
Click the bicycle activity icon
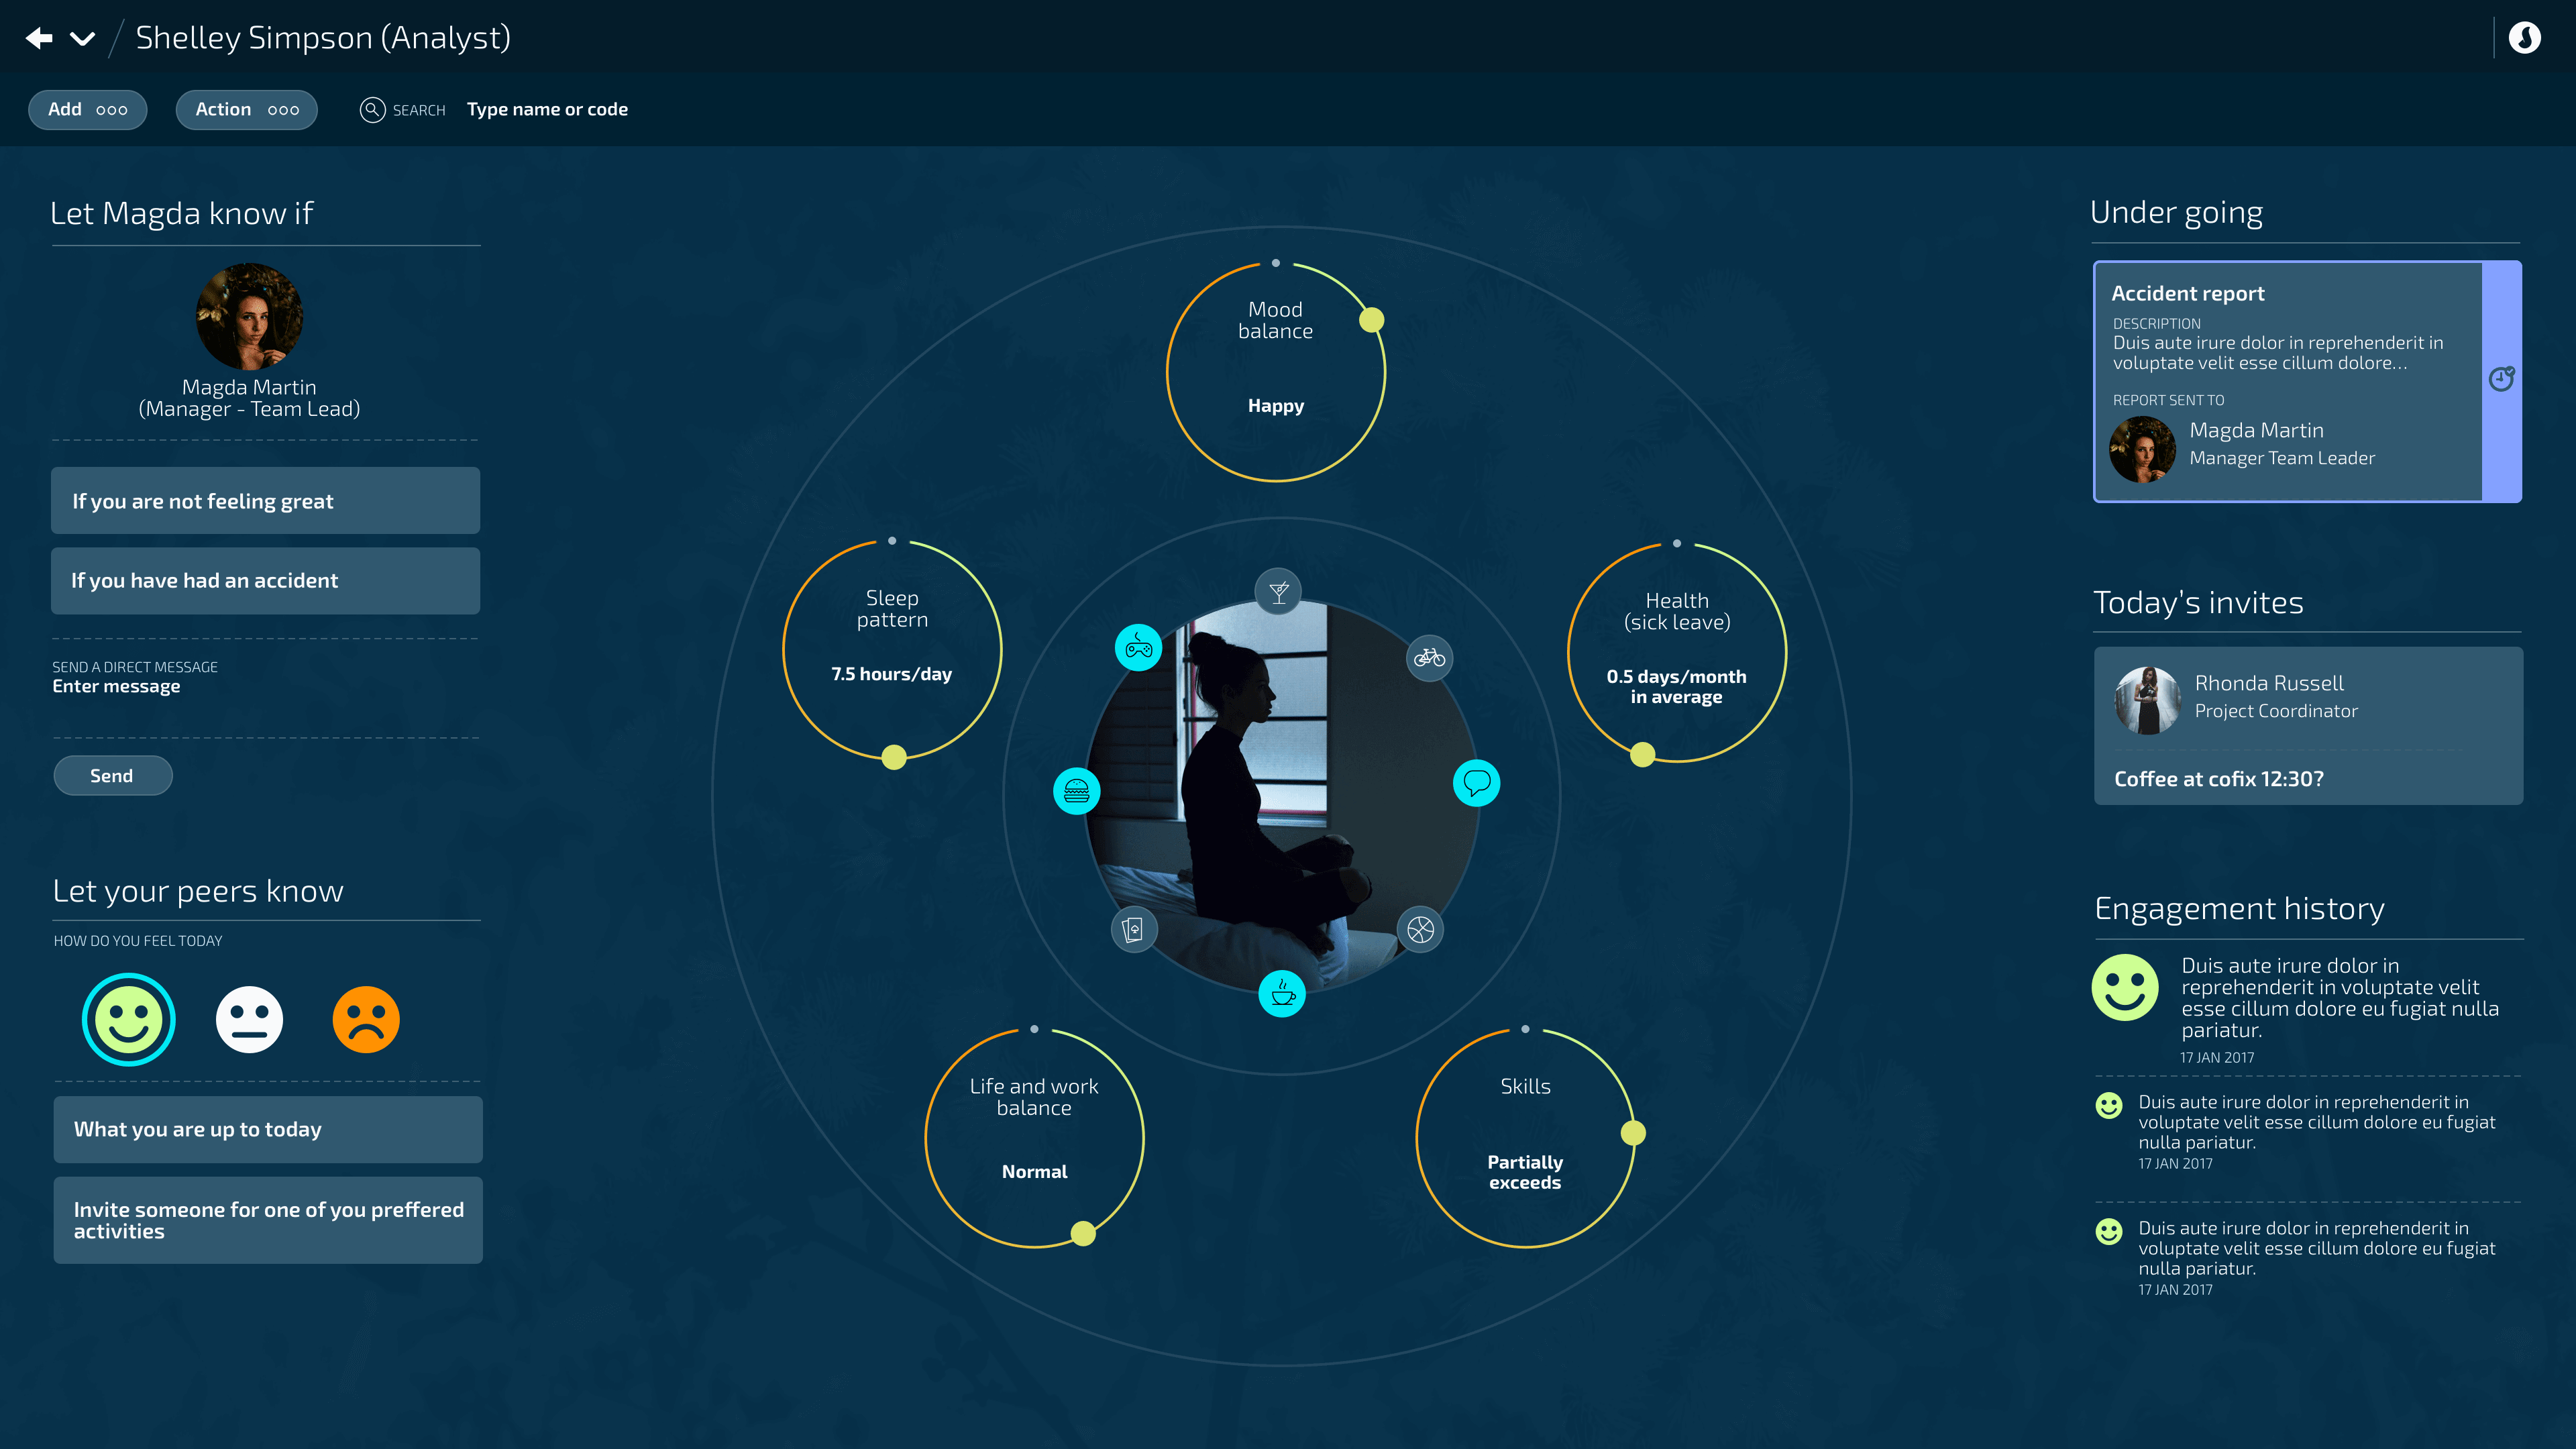point(1429,658)
